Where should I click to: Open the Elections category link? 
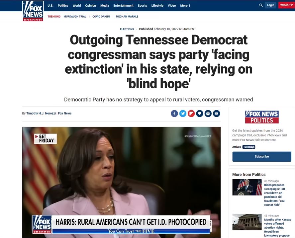(127, 29)
